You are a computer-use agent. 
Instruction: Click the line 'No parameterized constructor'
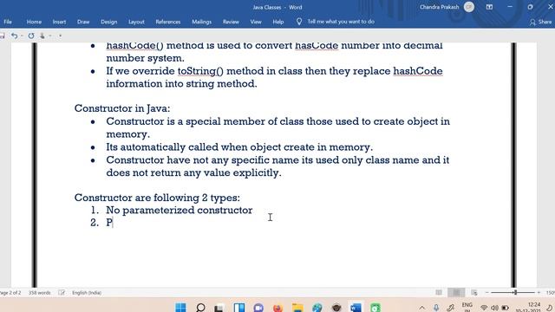click(x=180, y=210)
